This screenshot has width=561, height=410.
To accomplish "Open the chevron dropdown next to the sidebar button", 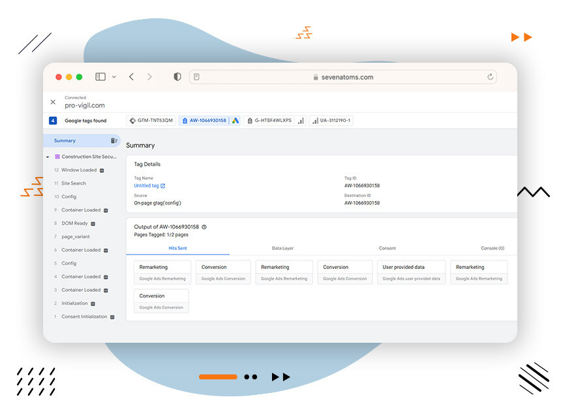I will (114, 76).
